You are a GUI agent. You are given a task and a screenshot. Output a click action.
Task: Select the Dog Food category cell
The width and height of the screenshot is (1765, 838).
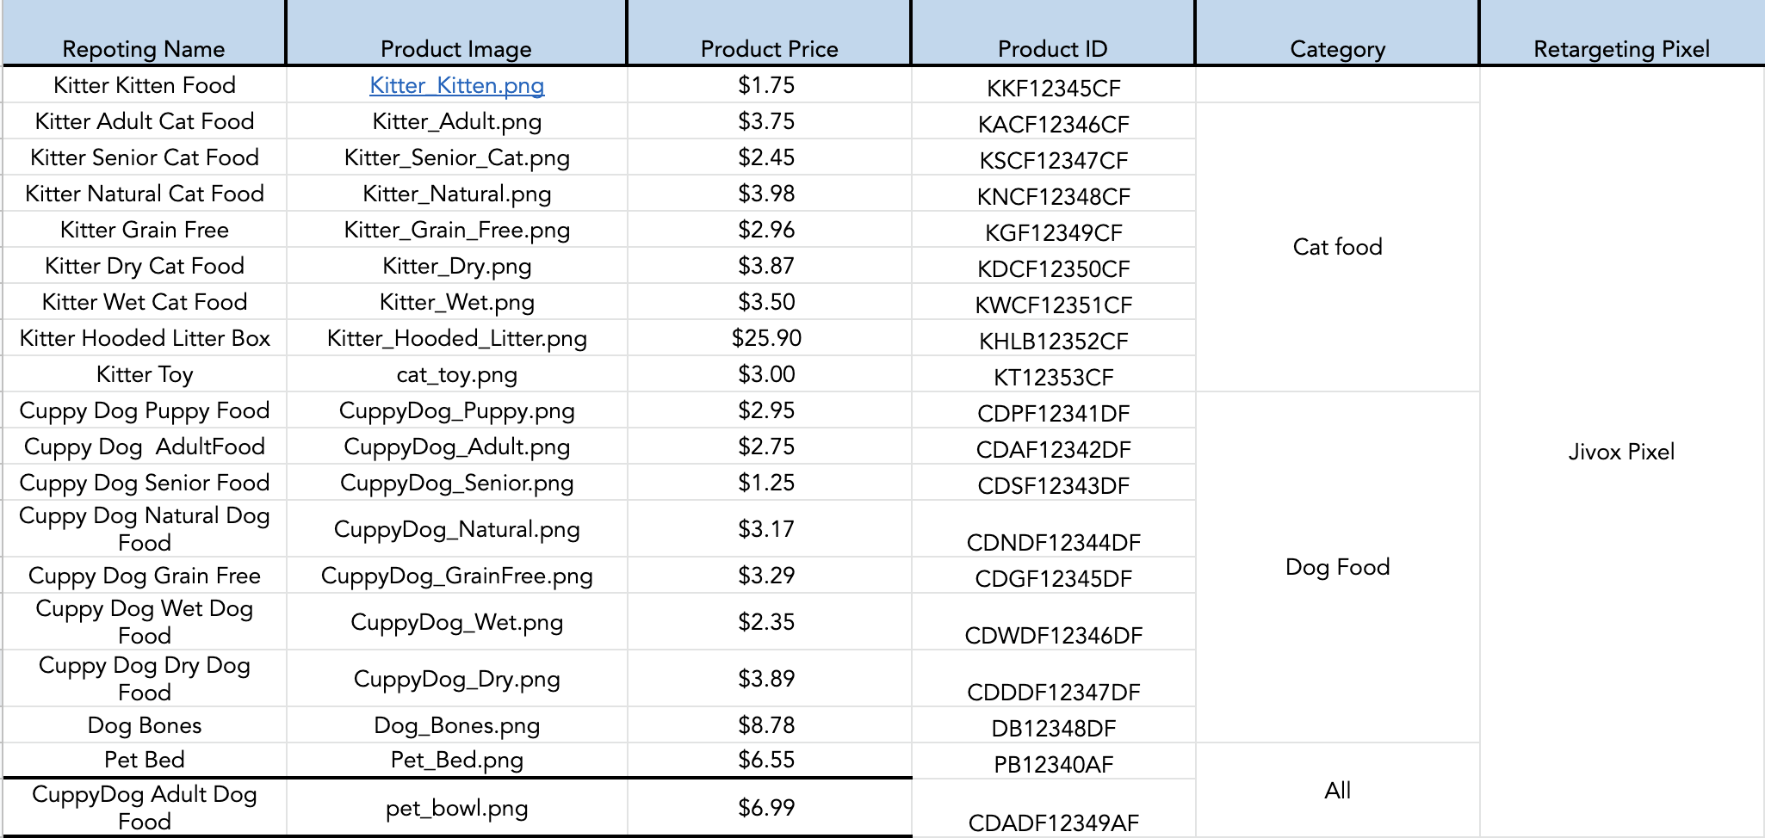pos(1337,567)
